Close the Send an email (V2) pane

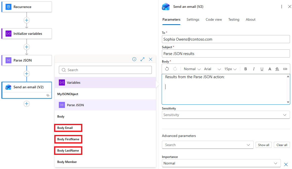click(x=289, y=7)
